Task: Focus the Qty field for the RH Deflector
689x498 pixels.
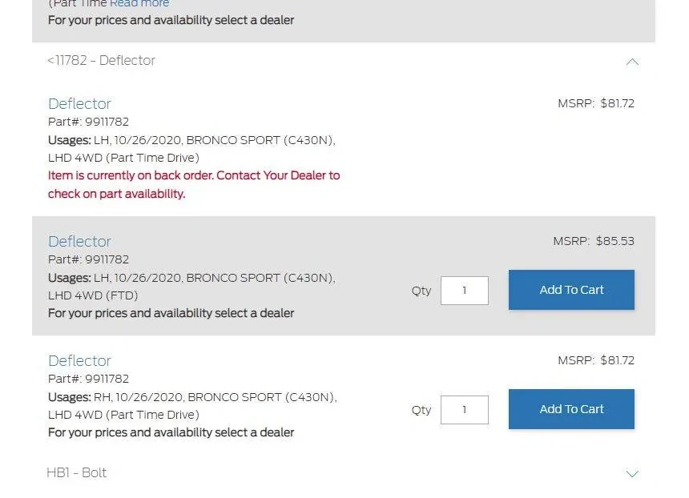Action: pyautogui.click(x=465, y=410)
